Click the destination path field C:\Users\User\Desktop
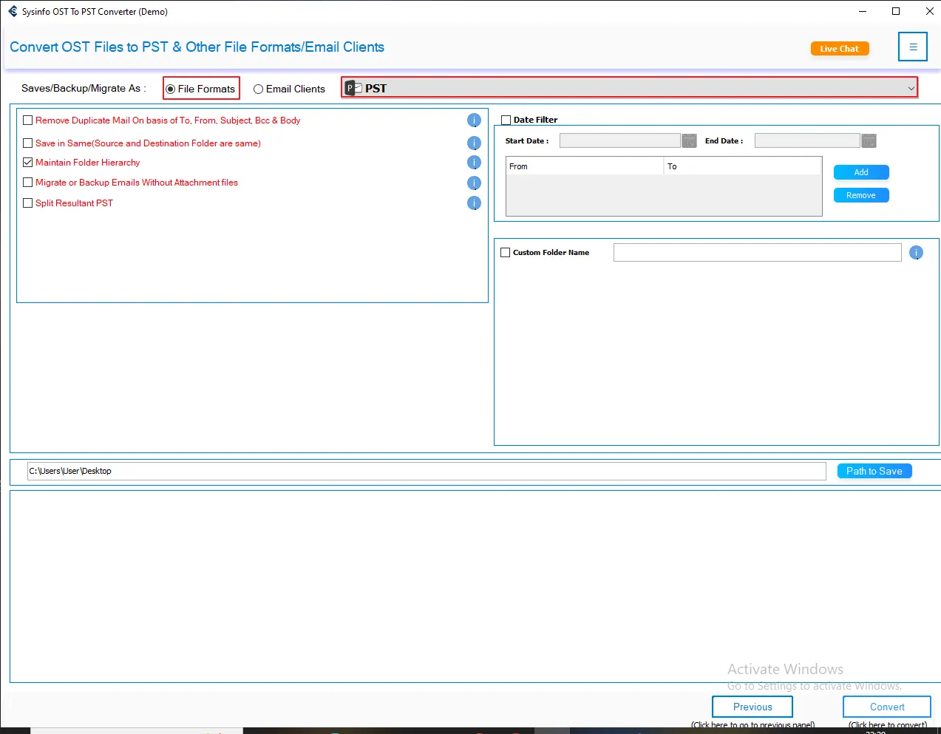941x734 pixels. pos(427,471)
